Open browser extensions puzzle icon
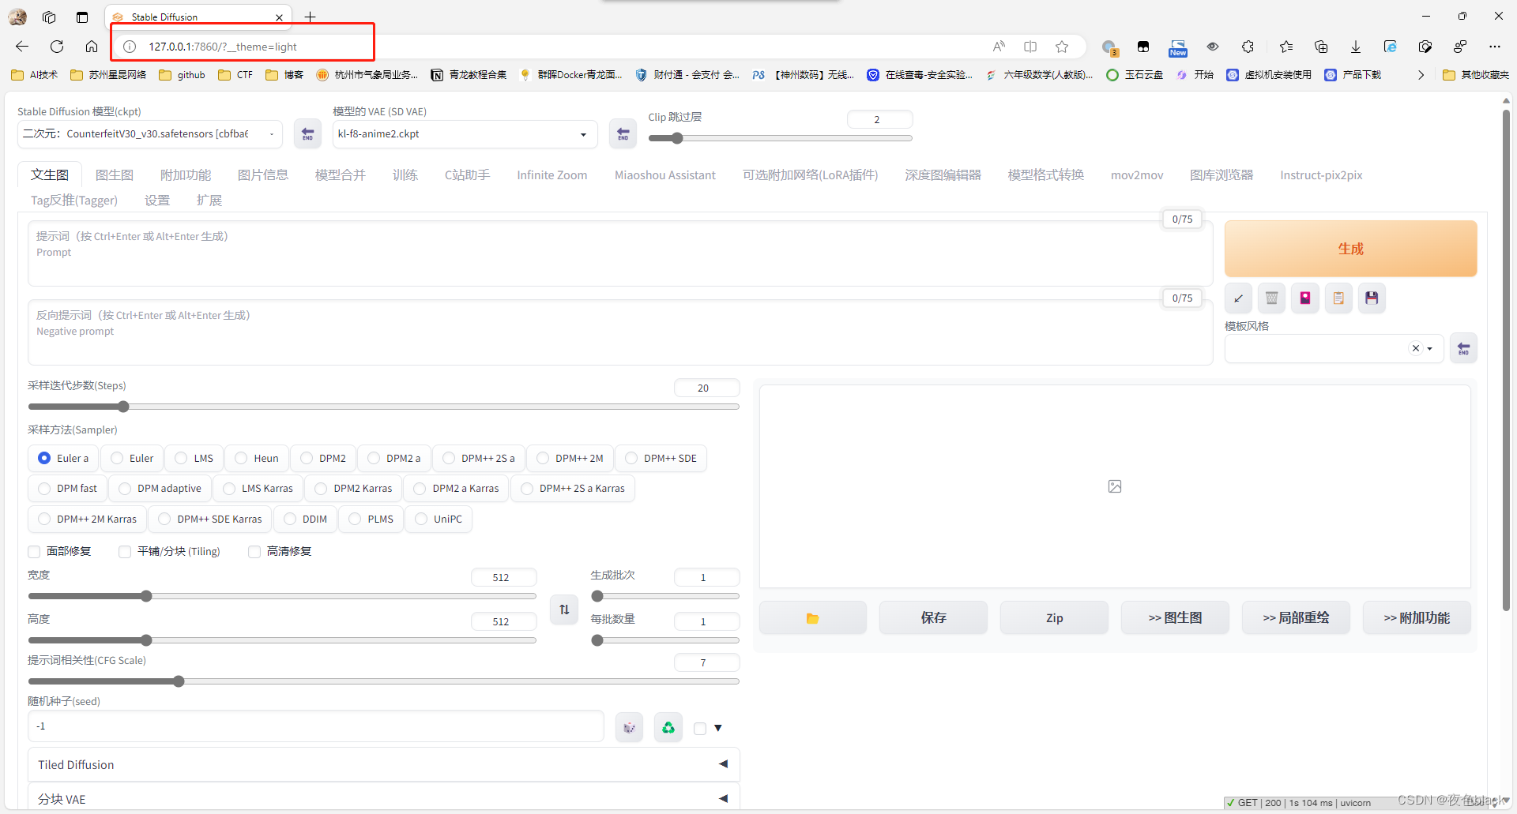The height and width of the screenshot is (814, 1517). tap(1248, 47)
